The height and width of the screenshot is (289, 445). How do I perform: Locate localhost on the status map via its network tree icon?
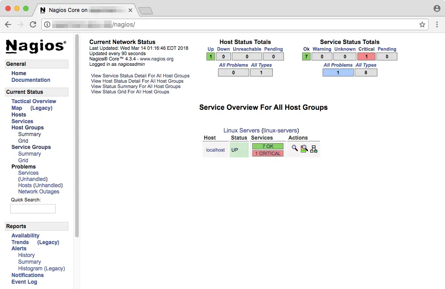(314, 149)
